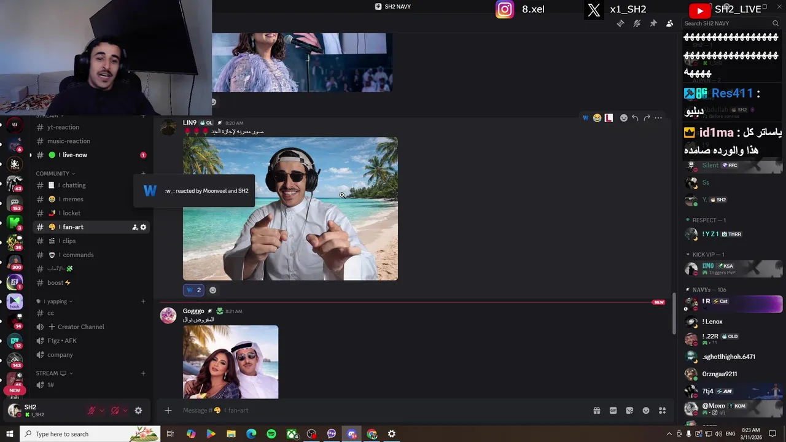
Task: Collapse the COMMUNITY category
Action: [55, 174]
